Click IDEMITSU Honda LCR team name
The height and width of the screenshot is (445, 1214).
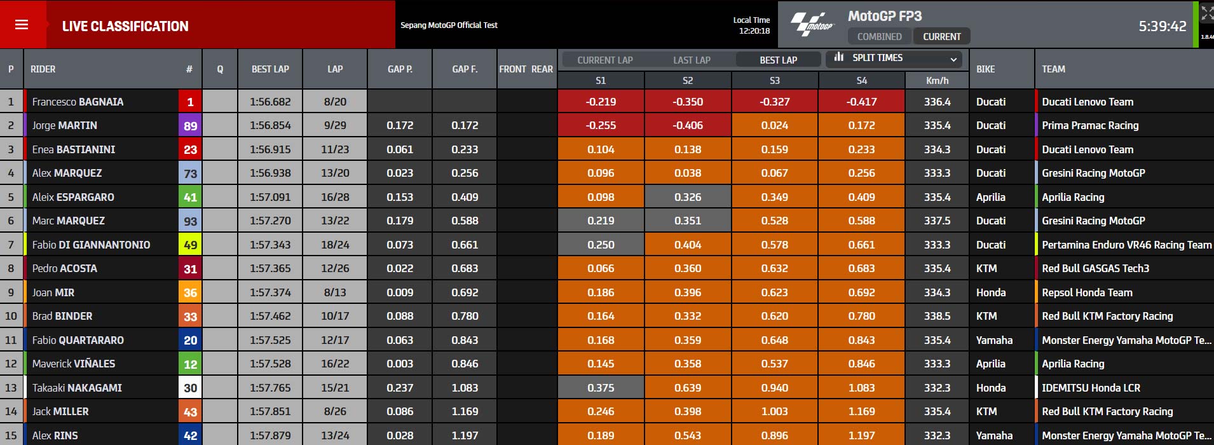(1091, 388)
